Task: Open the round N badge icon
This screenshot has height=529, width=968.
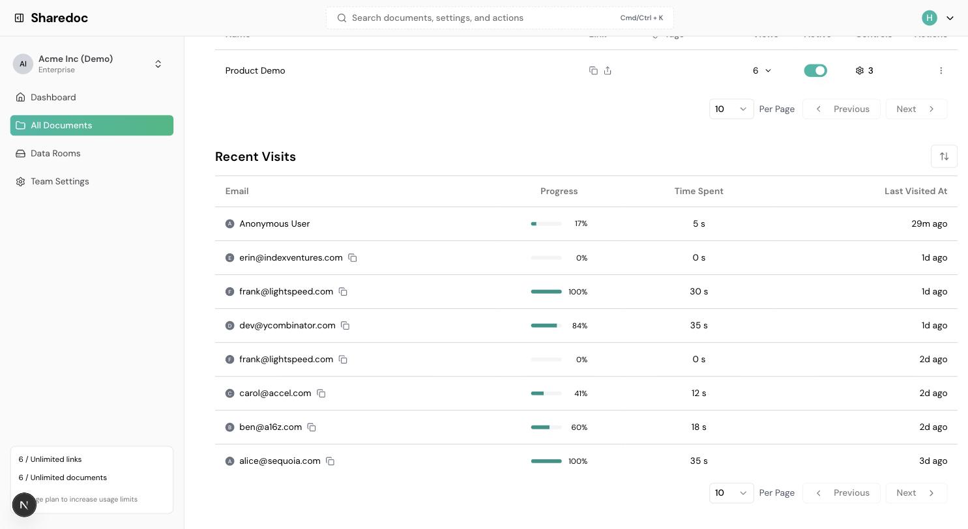Action: [x=24, y=505]
